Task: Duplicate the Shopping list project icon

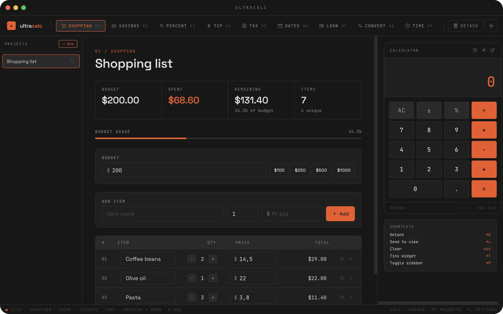Action: (72, 61)
